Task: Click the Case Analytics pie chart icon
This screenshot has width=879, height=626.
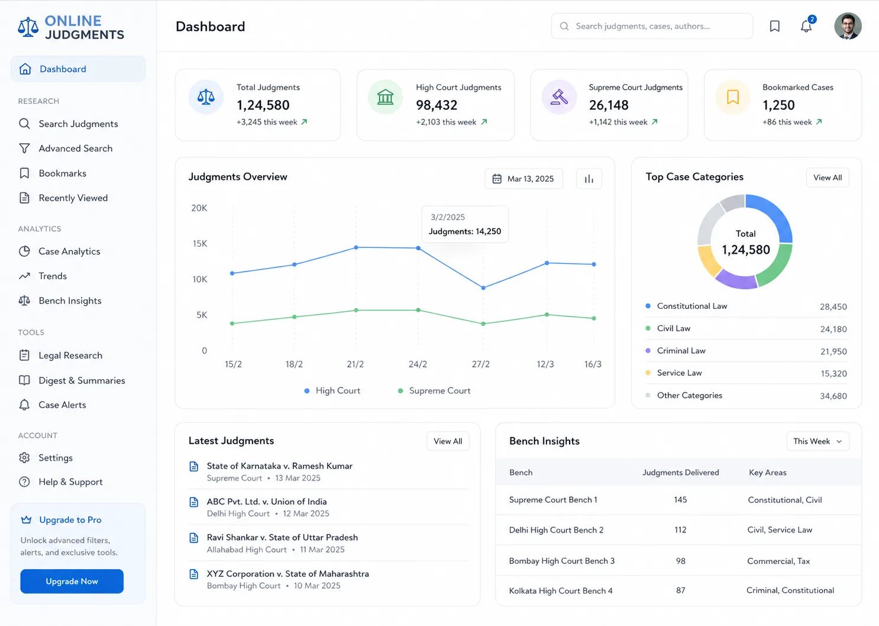Action: coord(24,251)
